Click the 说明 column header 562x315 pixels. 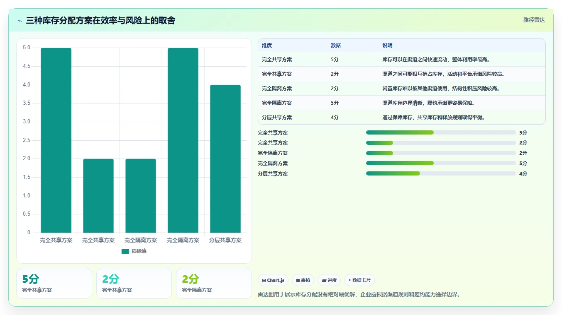click(387, 46)
